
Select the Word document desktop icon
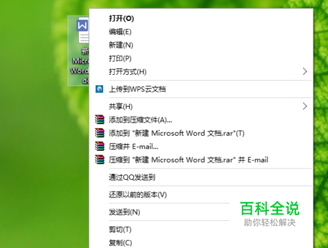79,51
